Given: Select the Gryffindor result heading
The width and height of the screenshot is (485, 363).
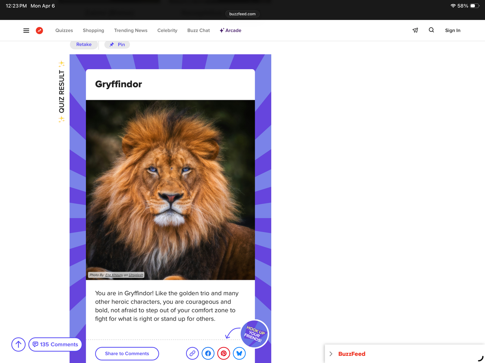Looking at the screenshot, I should 119,84.
